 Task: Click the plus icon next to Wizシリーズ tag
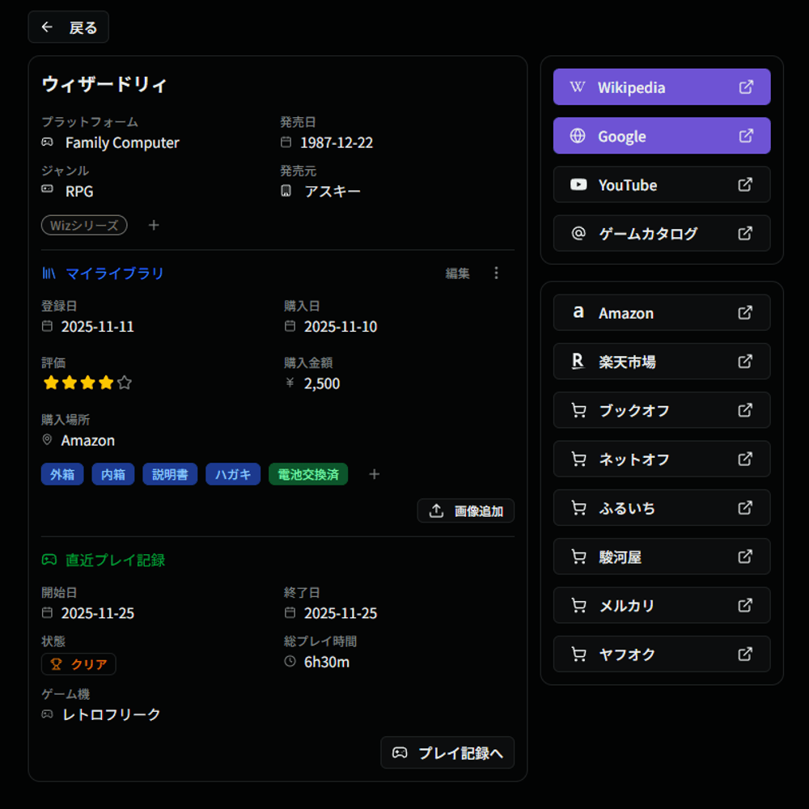click(154, 225)
